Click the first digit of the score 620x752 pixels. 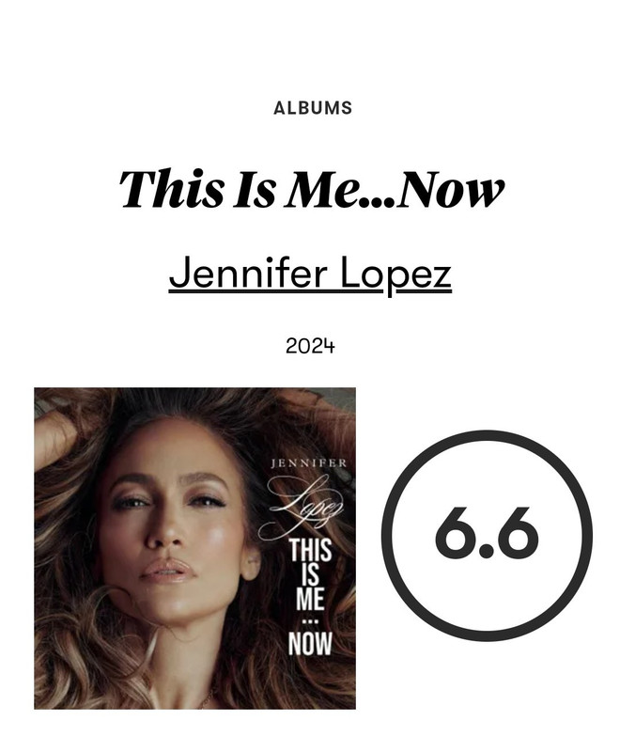click(x=454, y=532)
